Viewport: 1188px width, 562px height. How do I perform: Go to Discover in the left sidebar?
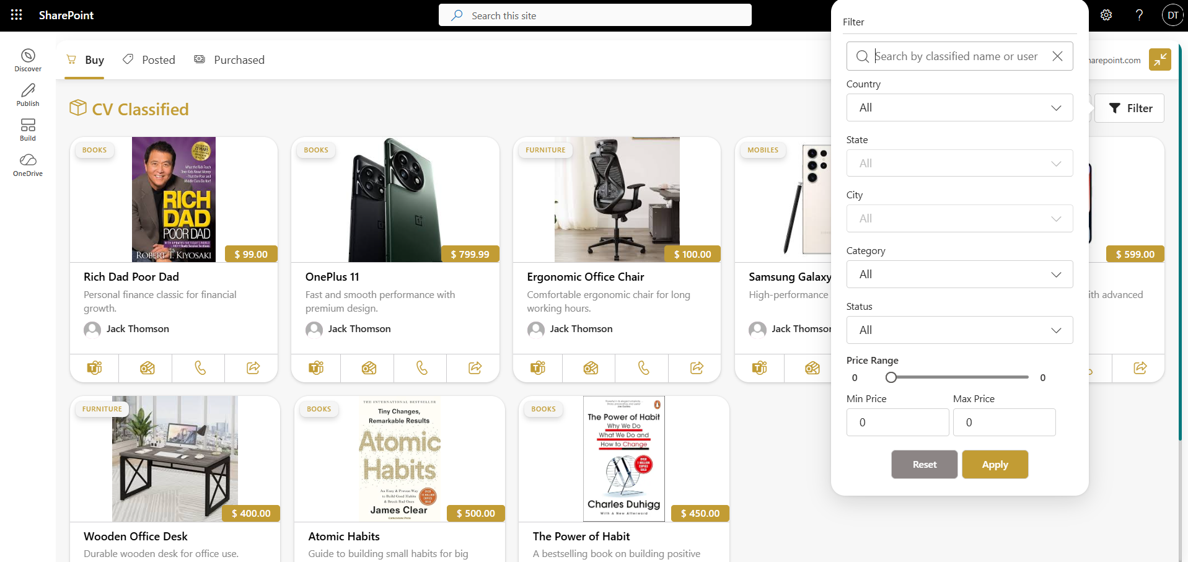28,60
